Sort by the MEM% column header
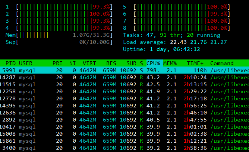 point(170,63)
